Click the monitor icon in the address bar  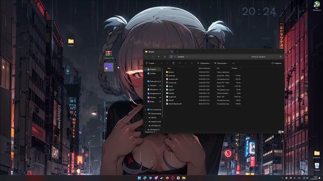(x=171, y=57)
